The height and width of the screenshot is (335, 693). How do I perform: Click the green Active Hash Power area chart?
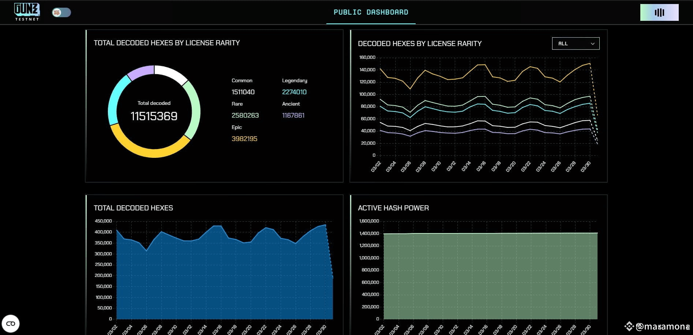point(490,276)
